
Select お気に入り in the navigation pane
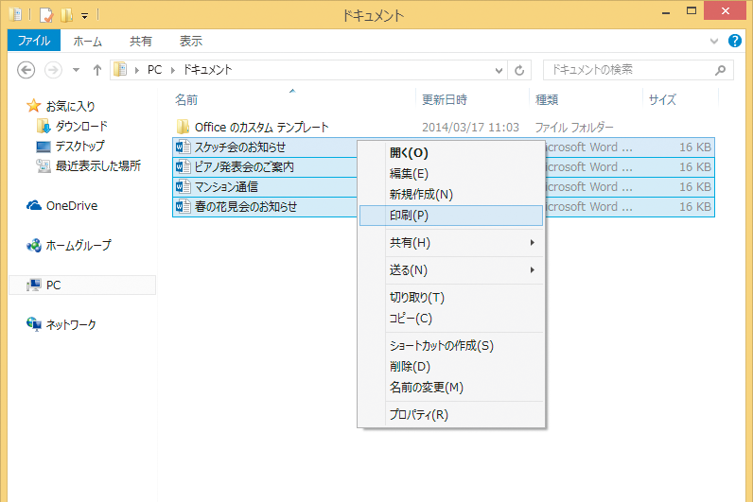71,106
